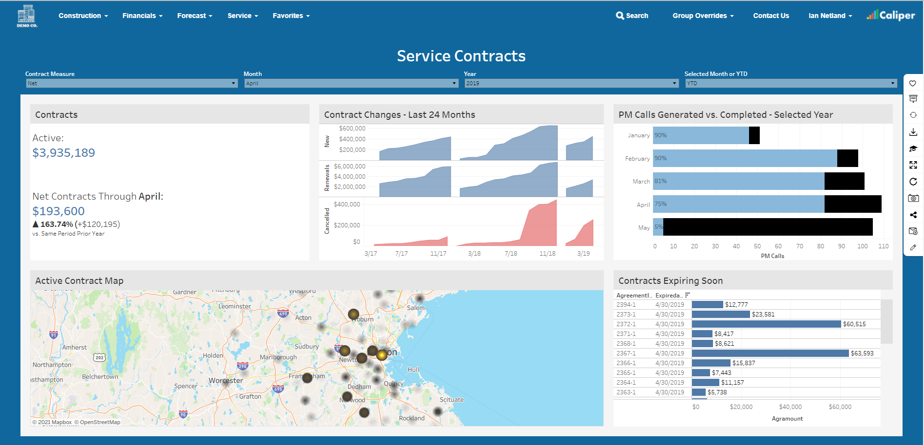Take a snapshot using the camera icon
This screenshot has height=445, width=924.
point(914,198)
